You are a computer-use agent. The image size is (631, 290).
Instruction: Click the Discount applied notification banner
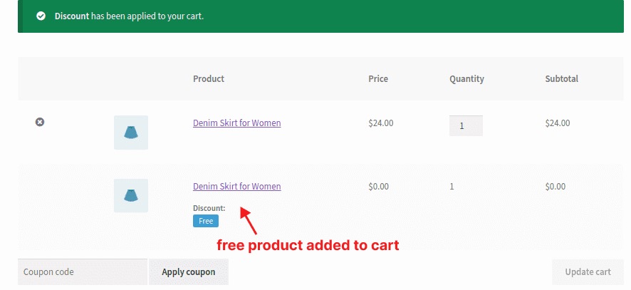pyautogui.click(x=320, y=16)
